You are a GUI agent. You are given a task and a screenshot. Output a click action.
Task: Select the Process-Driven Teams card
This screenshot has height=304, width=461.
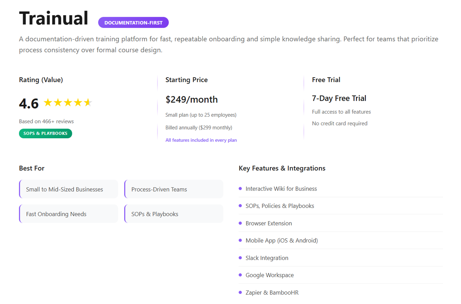174,189
